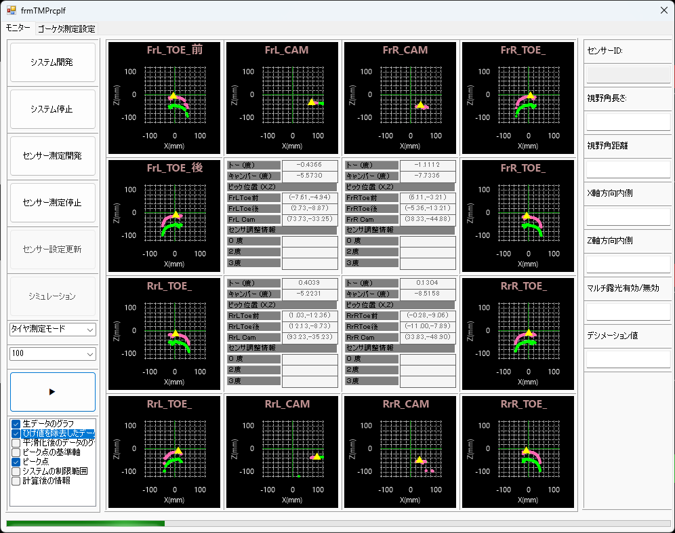Enable the ピーク点の基準軸 checkbox

[x=16, y=452]
